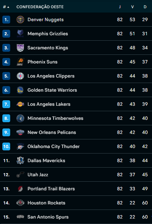Click the Memphis Grizzlies logo icon
The width and height of the screenshot is (152, 224).
[20, 34]
